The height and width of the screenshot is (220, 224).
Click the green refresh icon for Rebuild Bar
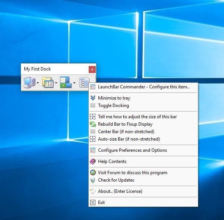pos(93,124)
